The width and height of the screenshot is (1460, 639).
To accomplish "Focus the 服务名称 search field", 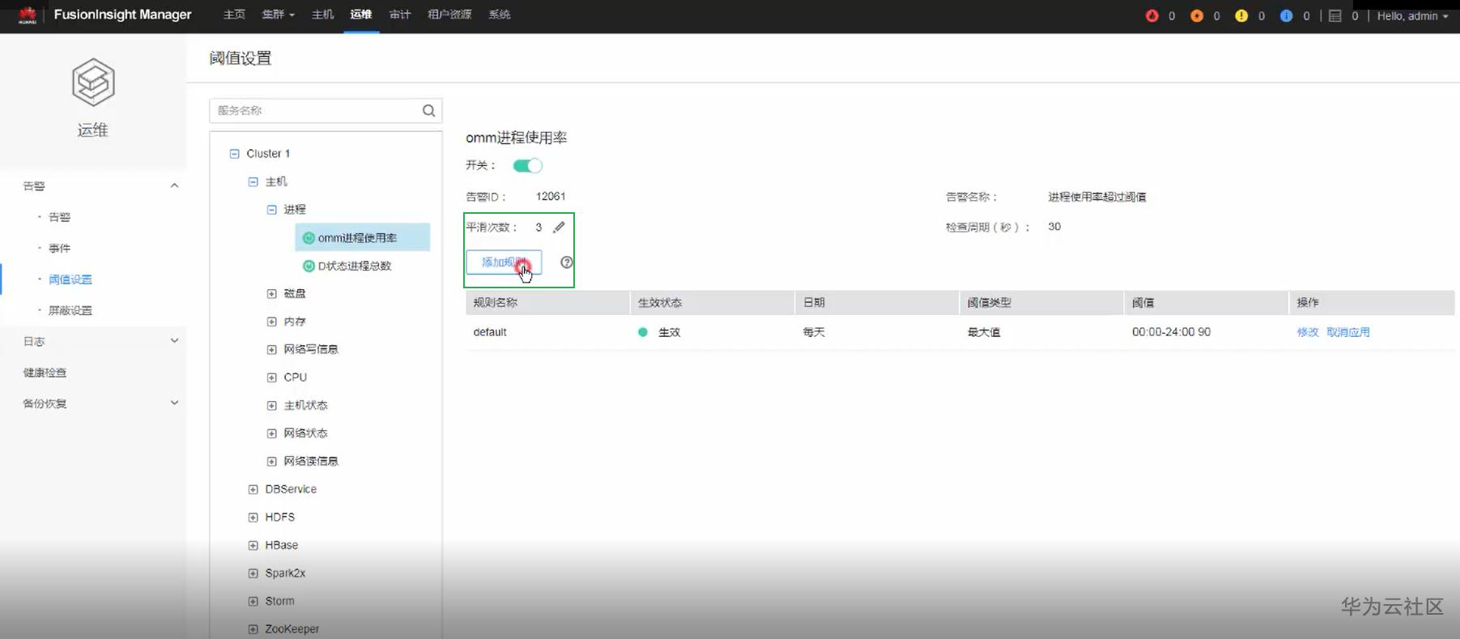I will click(x=326, y=110).
